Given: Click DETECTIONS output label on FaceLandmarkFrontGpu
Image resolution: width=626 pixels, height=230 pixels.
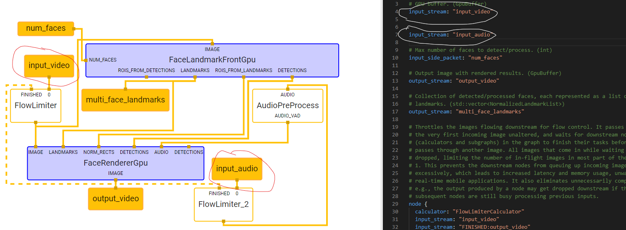Looking at the screenshot, I should [x=292, y=70].
